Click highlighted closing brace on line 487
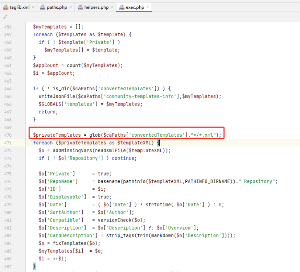The width and height of the screenshot is (300, 272). [x=34, y=267]
